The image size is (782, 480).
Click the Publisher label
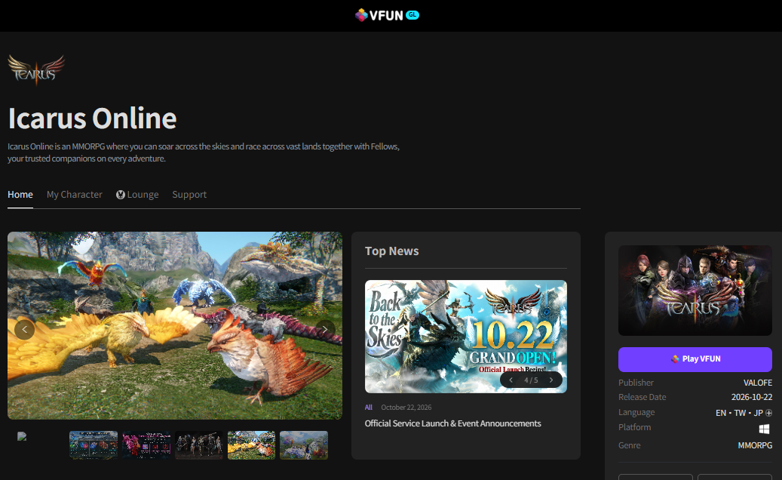click(636, 383)
